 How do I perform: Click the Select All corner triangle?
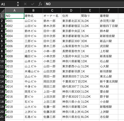(x=3, y=11)
